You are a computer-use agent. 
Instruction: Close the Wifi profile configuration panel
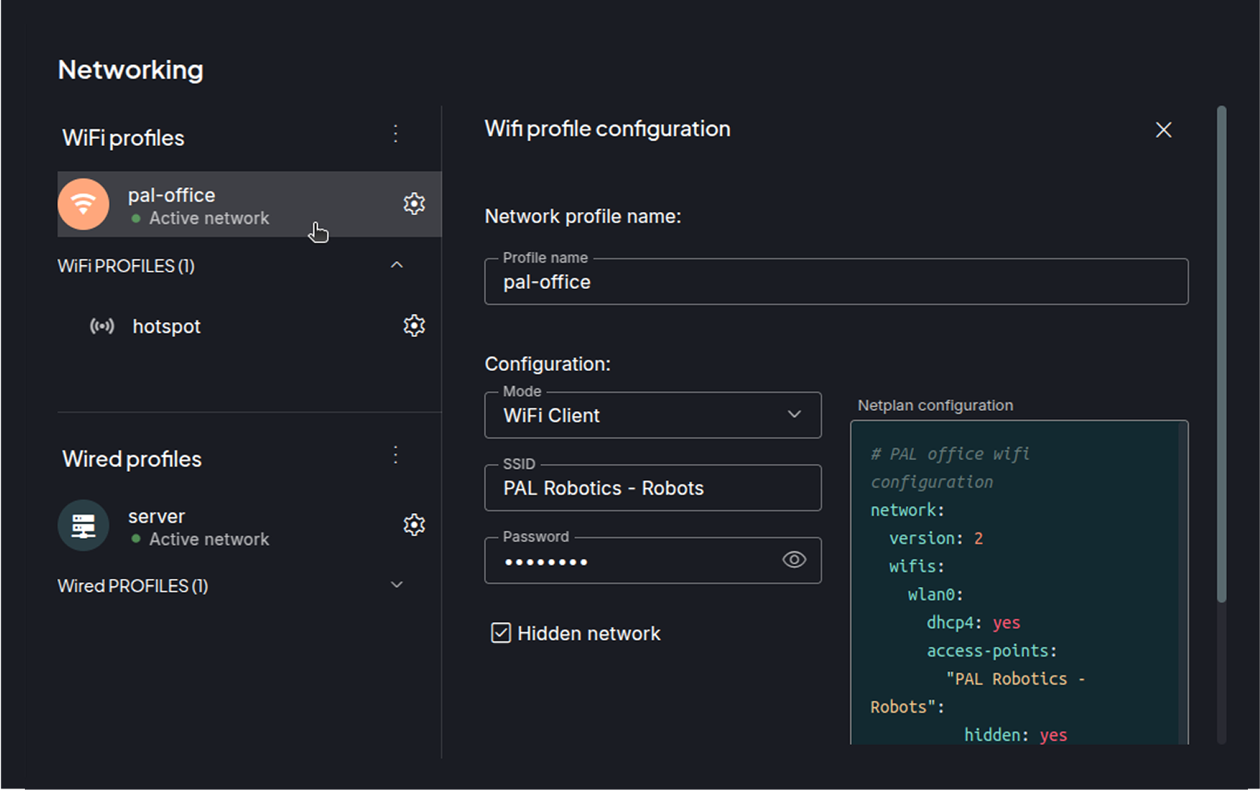click(1163, 130)
